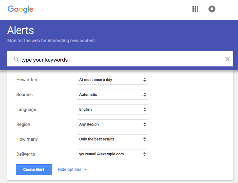Click the Google logo
This screenshot has width=238, height=183.
[20, 9]
